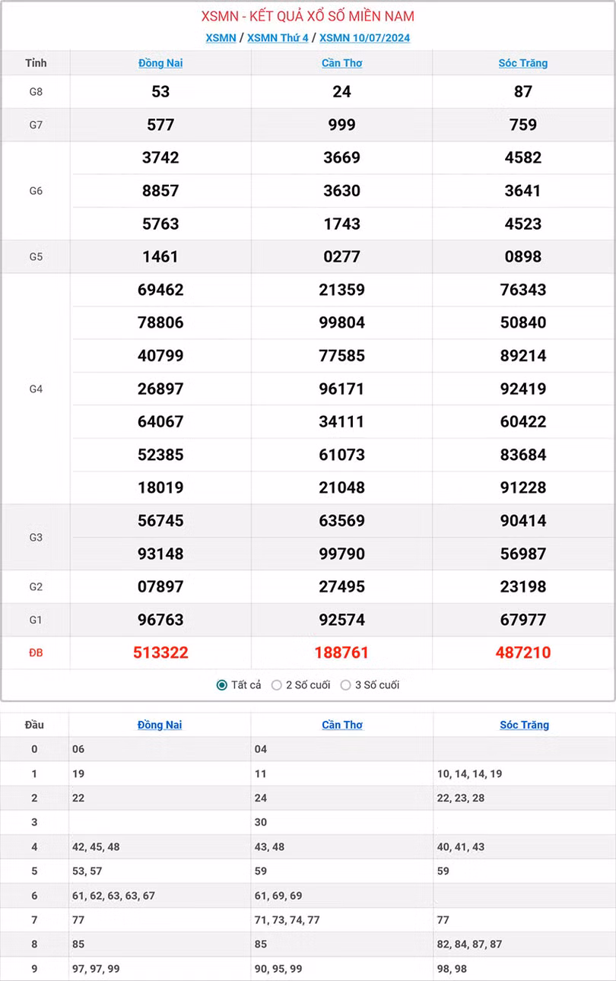
Task: Click Đồng Nai special prize 513322
Action: 160,652
